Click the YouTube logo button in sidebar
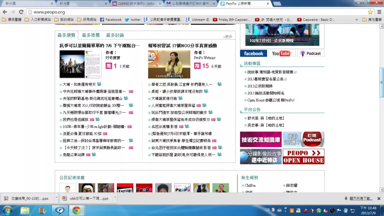The image size is (384, 216). pos(281,54)
